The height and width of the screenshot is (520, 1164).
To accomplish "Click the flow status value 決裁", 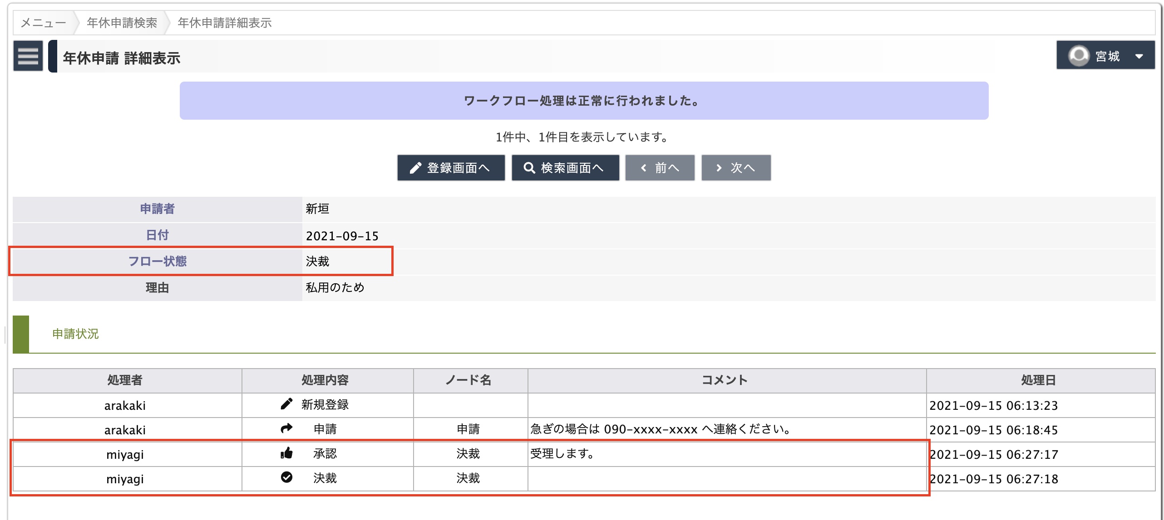I will (317, 261).
